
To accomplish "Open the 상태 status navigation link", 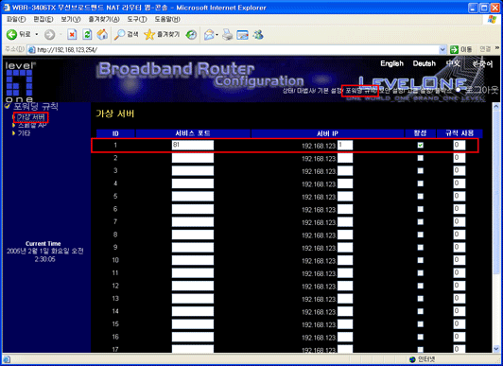I will click(288, 91).
